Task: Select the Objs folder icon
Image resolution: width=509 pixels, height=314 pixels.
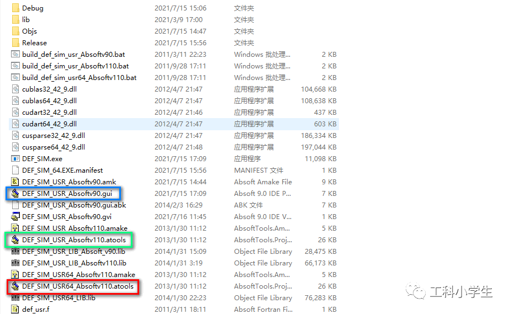Action: coord(15,31)
